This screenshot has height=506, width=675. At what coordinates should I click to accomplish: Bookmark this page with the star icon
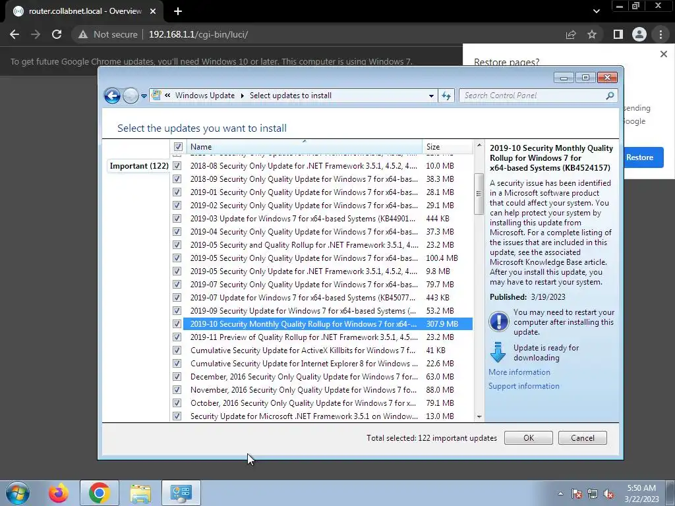click(x=592, y=34)
